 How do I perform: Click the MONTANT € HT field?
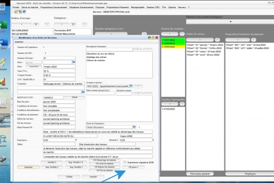click(x=53, y=97)
